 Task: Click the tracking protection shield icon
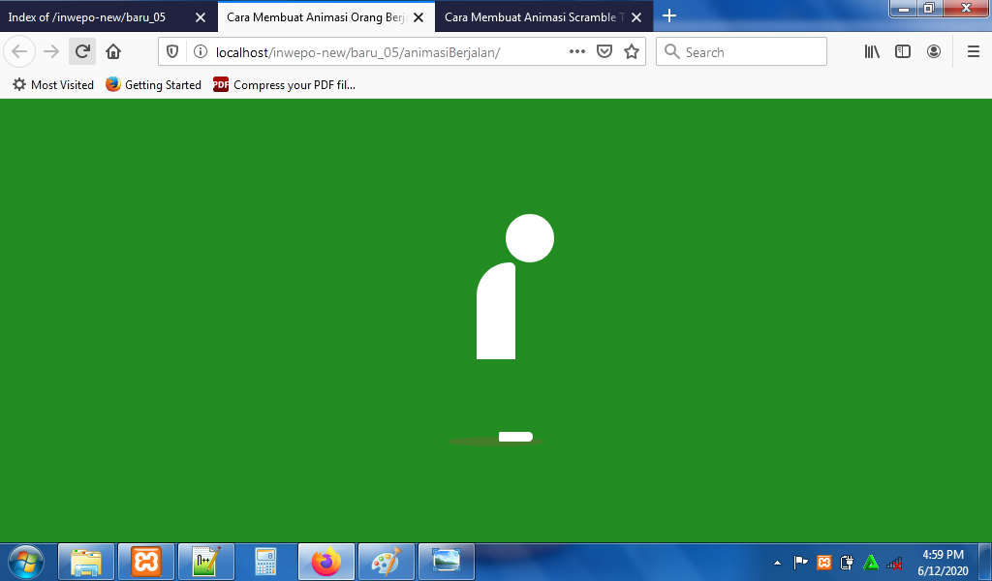click(x=173, y=51)
